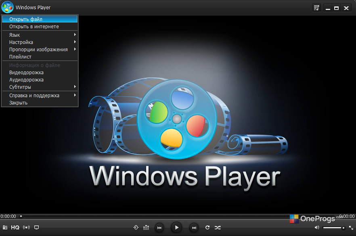Toggle shuffle mode
Image resolution: width=356 pixels, height=236 pixels.
pos(218,228)
